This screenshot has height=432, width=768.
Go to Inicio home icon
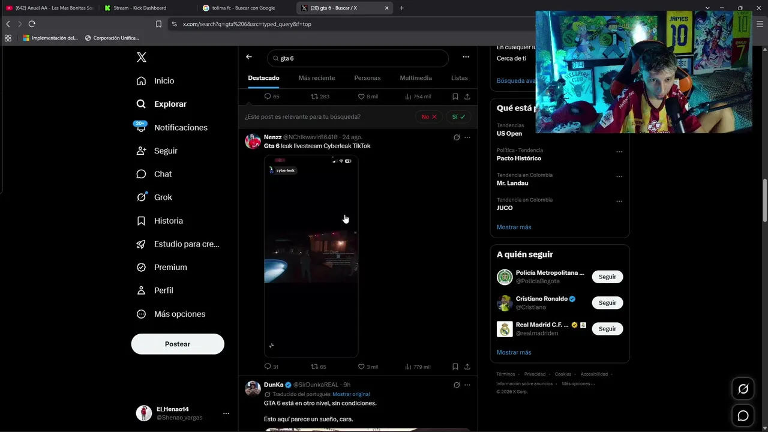tap(141, 81)
